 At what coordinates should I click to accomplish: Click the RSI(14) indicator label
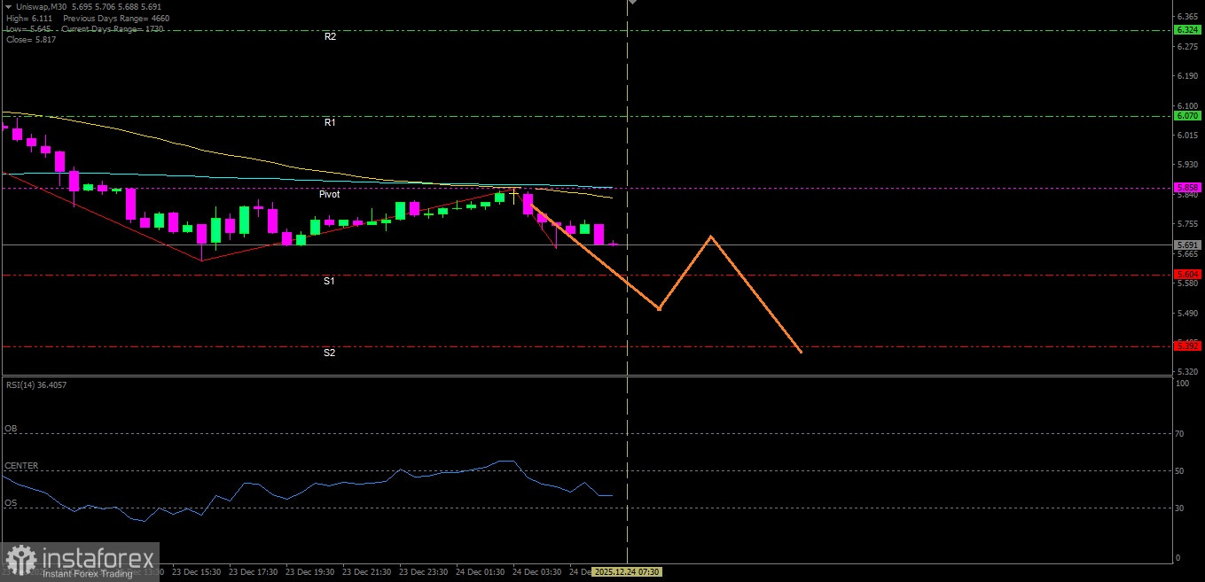coord(36,384)
